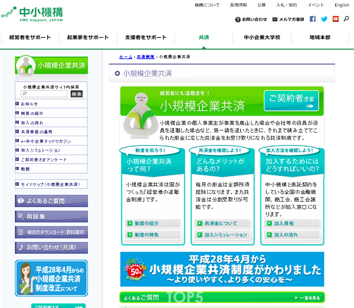354x308 pixels.
Task: Click the どんなメリットがあるの? card heading
Action: click(220, 165)
